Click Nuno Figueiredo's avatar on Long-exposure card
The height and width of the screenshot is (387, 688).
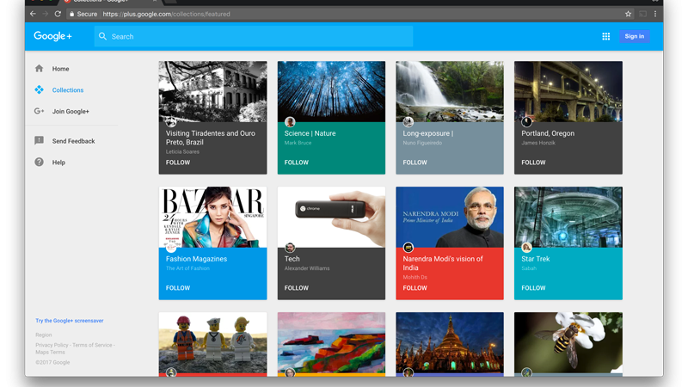tap(408, 122)
